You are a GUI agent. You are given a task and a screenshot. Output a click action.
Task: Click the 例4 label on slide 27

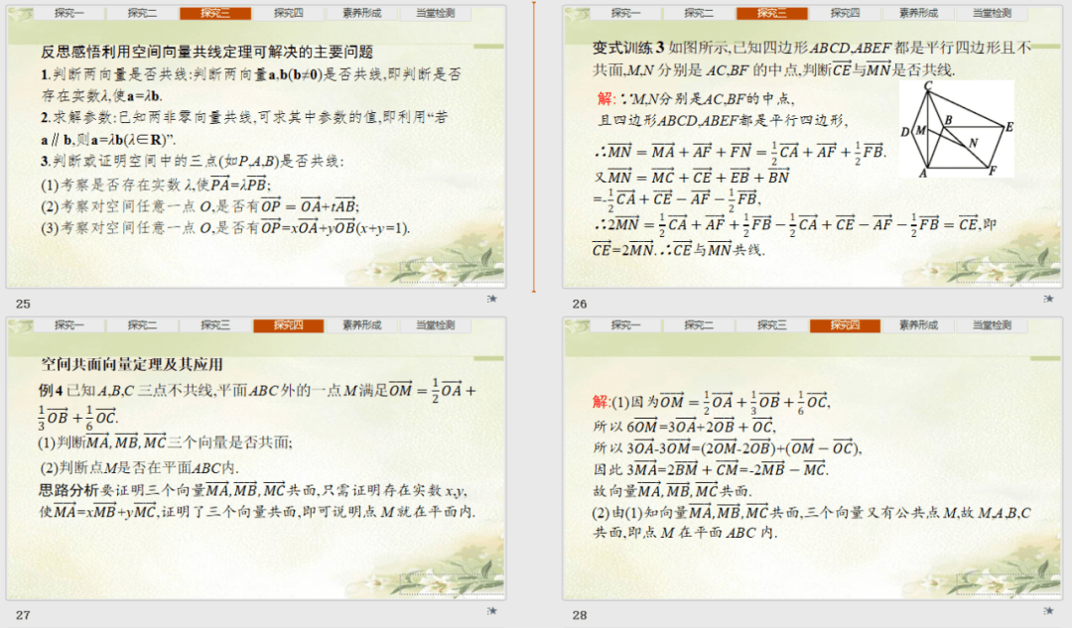click(51, 390)
